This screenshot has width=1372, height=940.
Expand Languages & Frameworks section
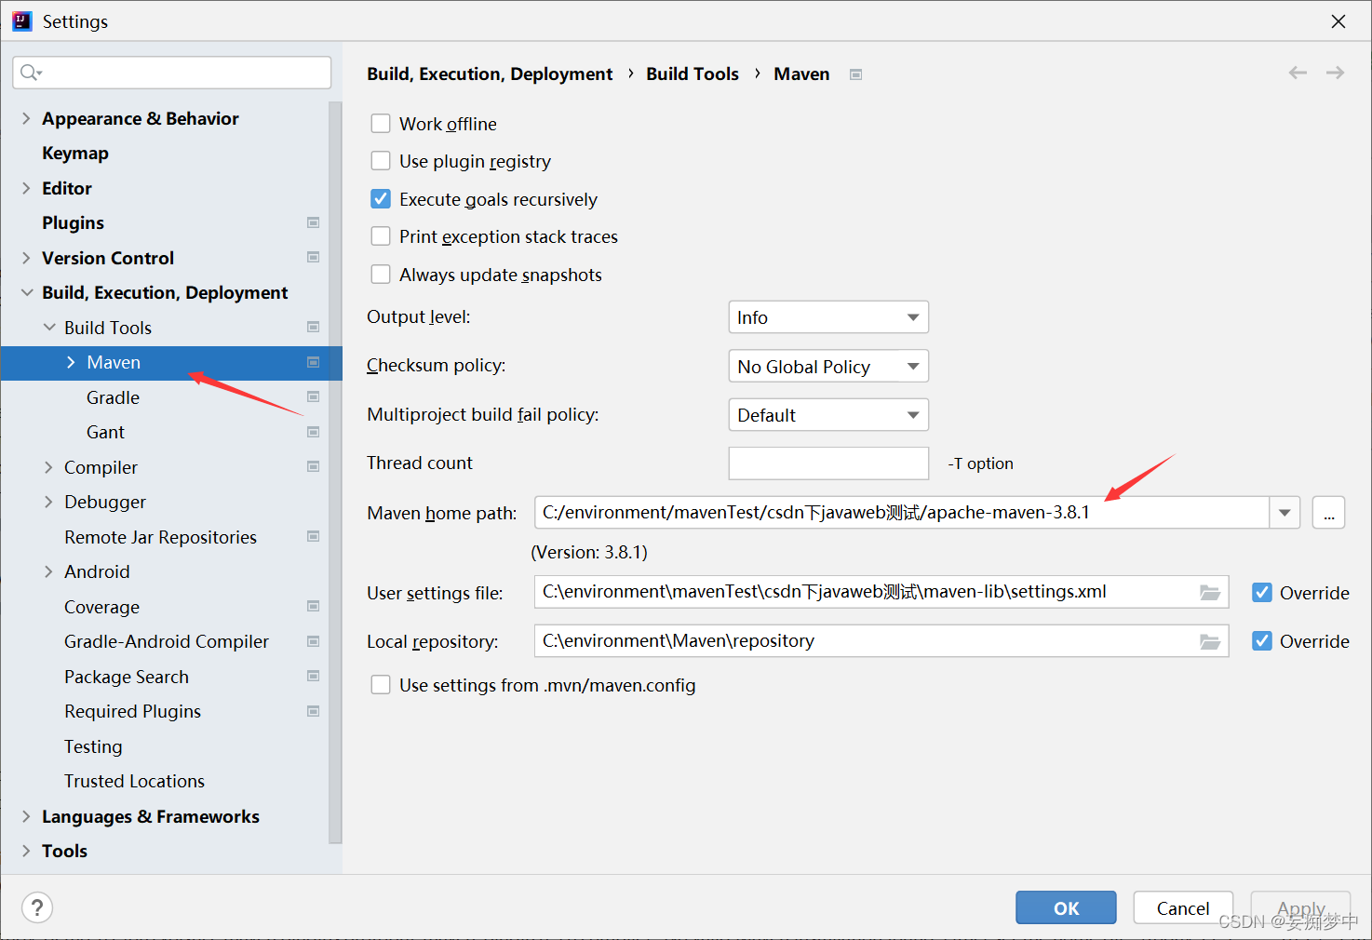tap(26, 816)
